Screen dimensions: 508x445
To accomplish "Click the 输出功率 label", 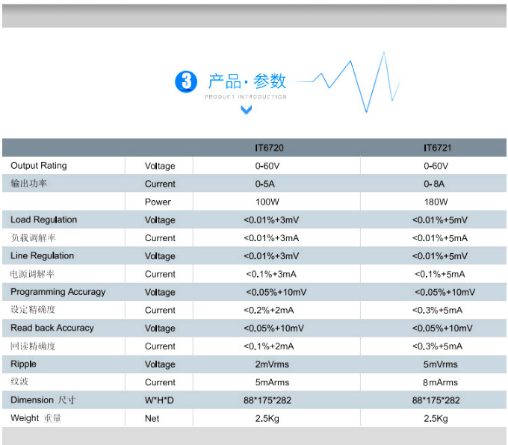I will [x=29, y=184].
